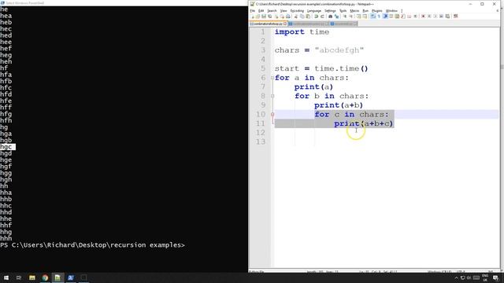This screenshot has width=504, height=283.
Task: Toggle Synchronize horizontal scrolling icon
Action: click(365, 17)
